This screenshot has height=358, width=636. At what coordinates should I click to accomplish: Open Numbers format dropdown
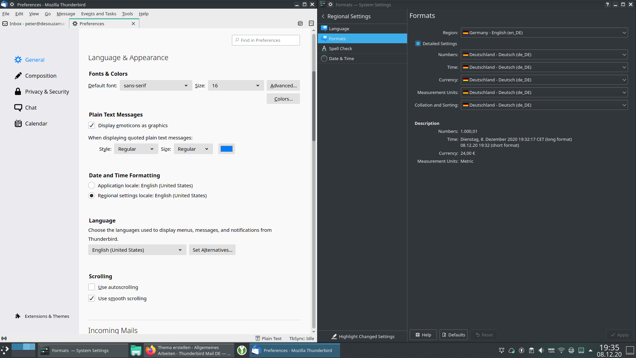tap(544, 54)
